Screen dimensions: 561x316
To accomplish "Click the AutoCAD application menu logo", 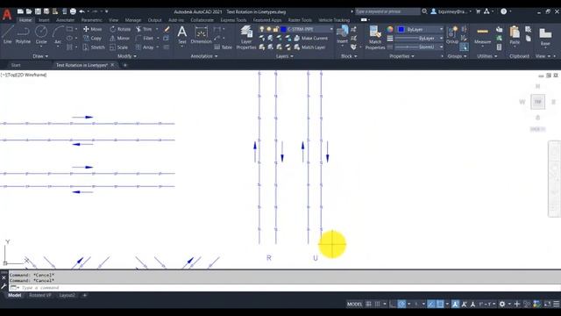I will pyautogui.click(x=7, y=14).
